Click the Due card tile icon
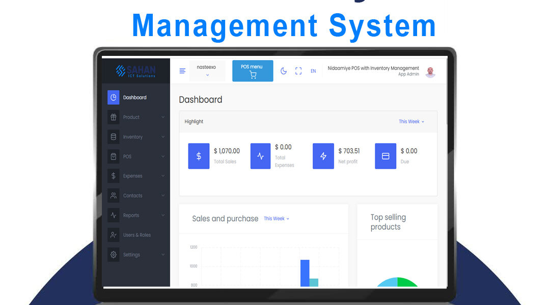This screenshot has width=550, height=305. click(386, 156)
